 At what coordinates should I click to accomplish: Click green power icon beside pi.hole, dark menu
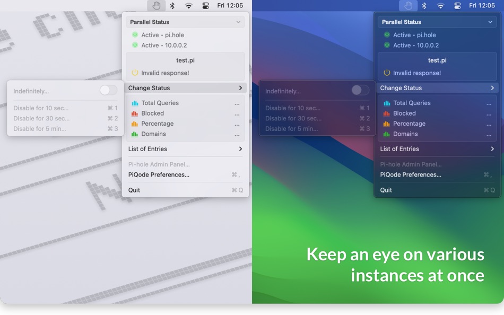pos(387,34)
